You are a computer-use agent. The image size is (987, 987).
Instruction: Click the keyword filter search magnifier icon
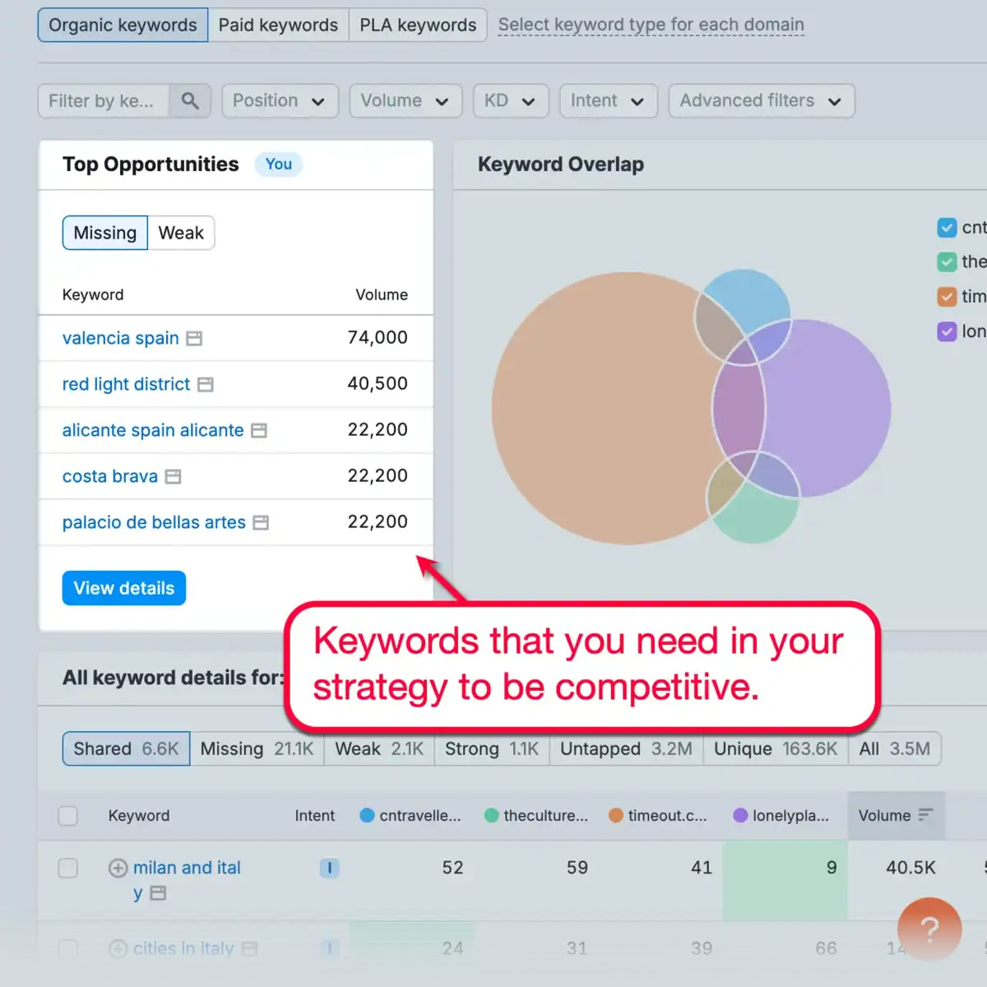190,100
